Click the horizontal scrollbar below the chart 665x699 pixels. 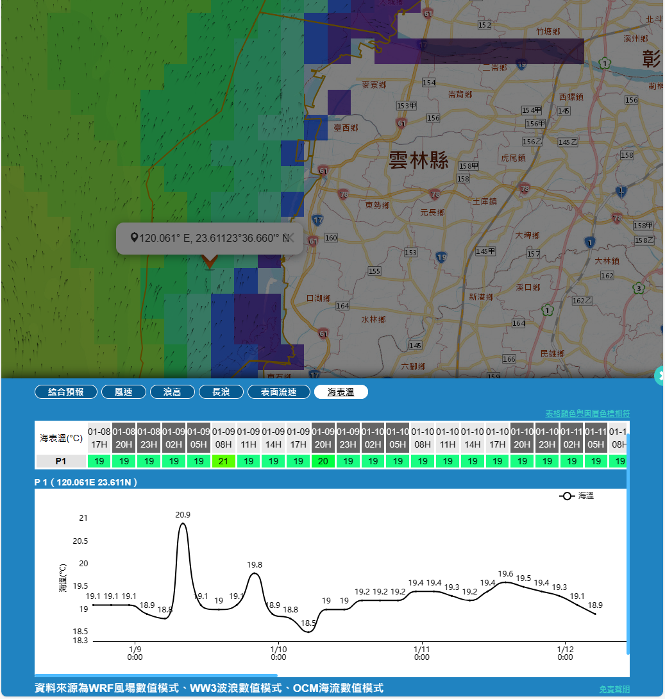(x=156, y=675)
